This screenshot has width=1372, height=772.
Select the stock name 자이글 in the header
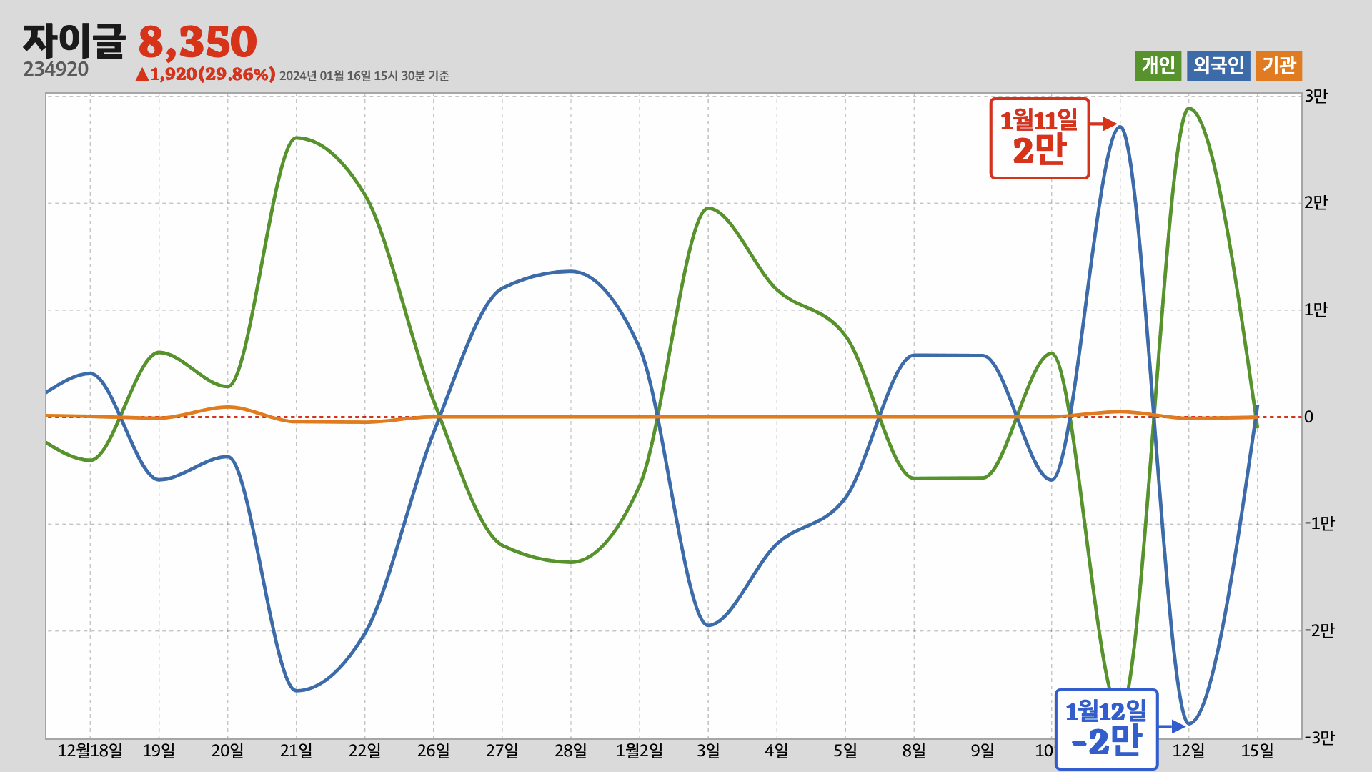click(x=74, y=41)
